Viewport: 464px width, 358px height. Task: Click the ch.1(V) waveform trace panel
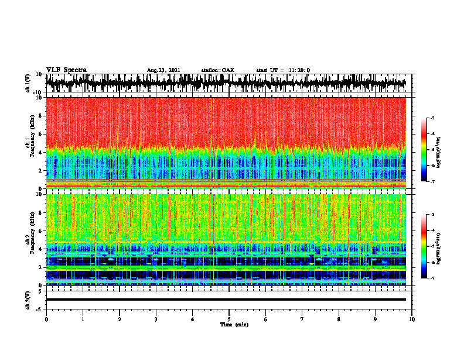[226, 83]
